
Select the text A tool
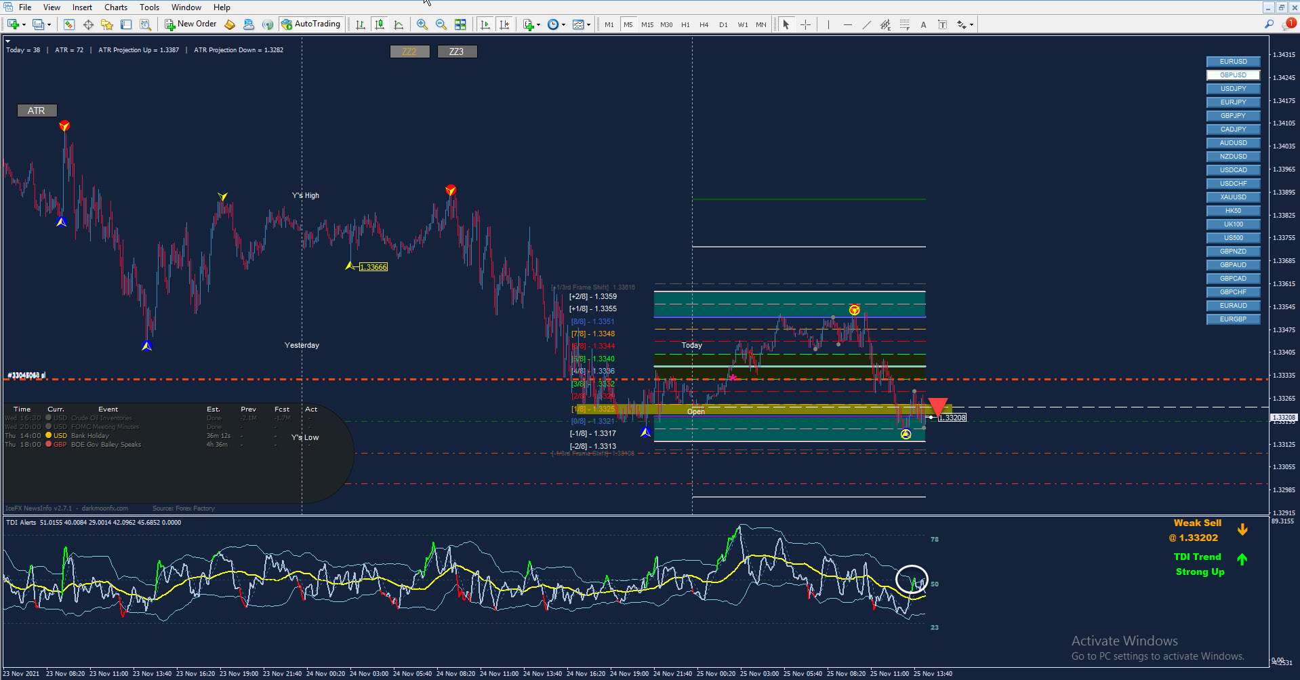click(923, 24)
